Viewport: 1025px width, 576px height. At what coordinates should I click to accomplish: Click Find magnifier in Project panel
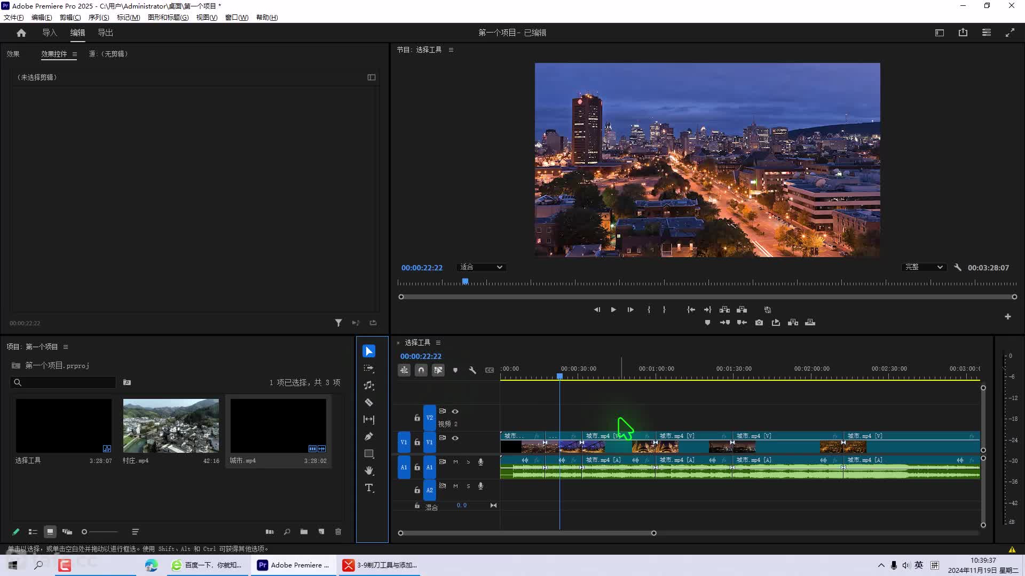point(287,532)
